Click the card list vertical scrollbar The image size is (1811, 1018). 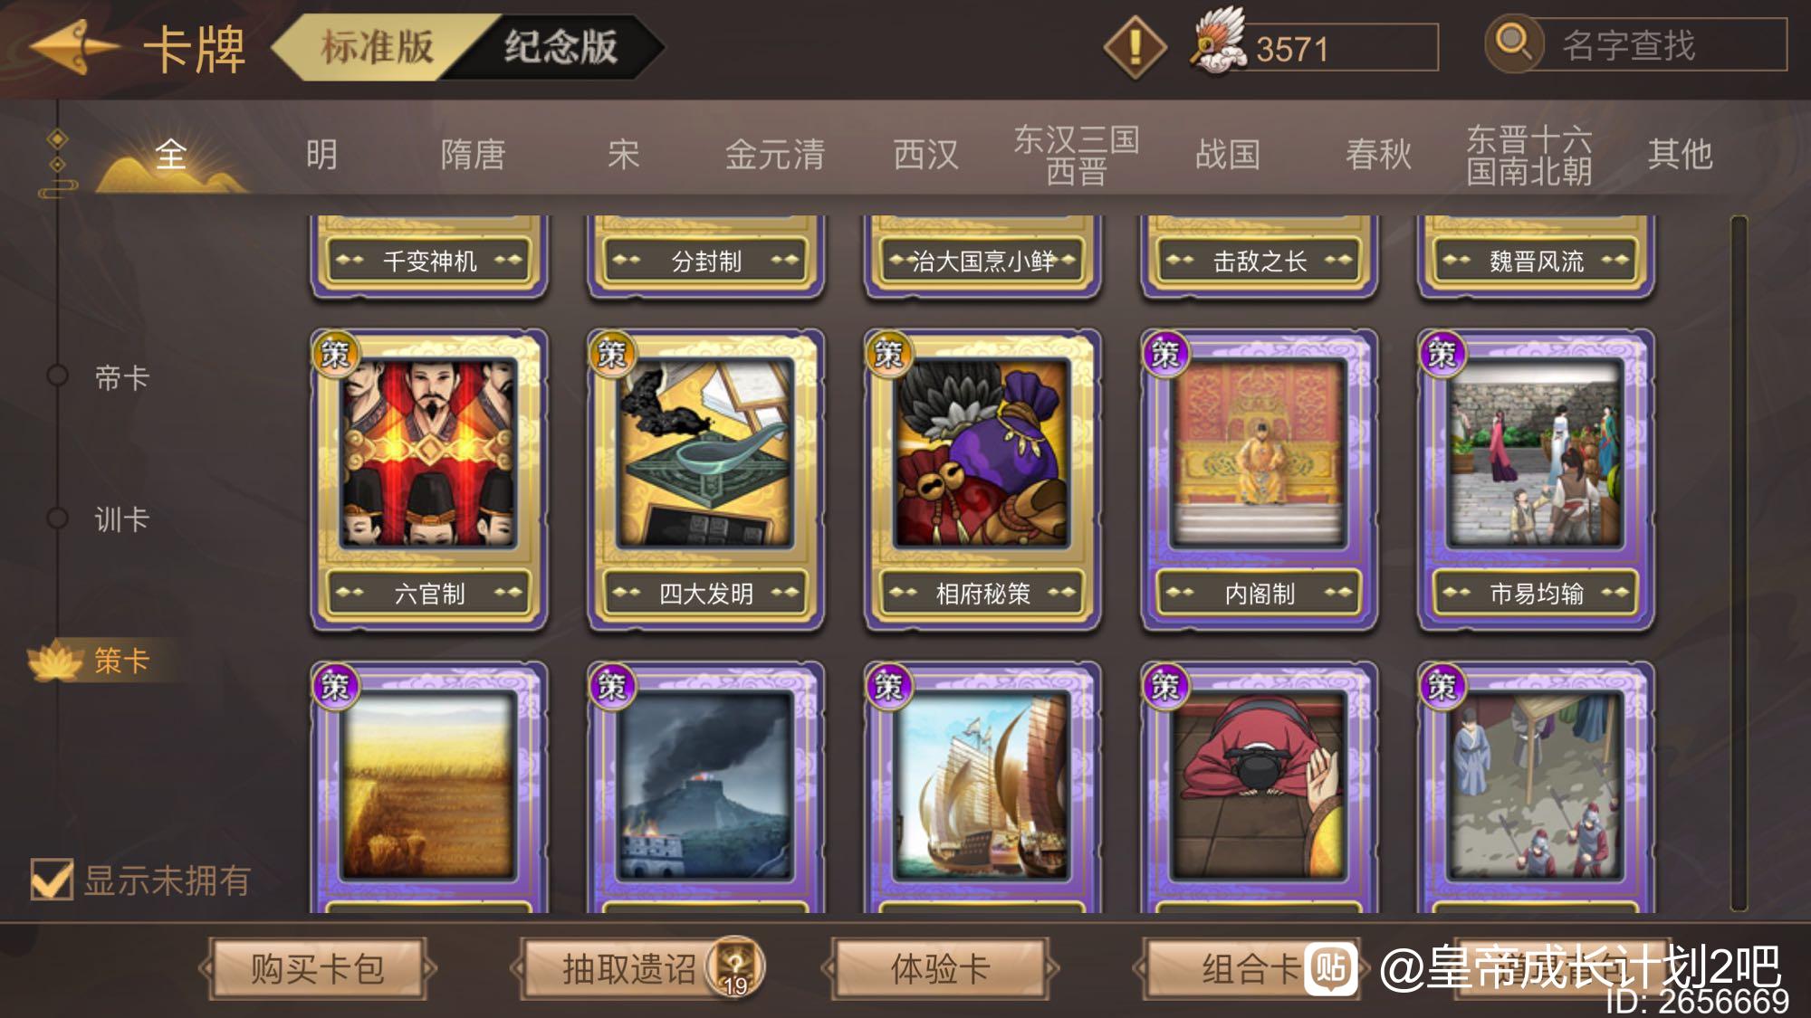point(1739,563)
